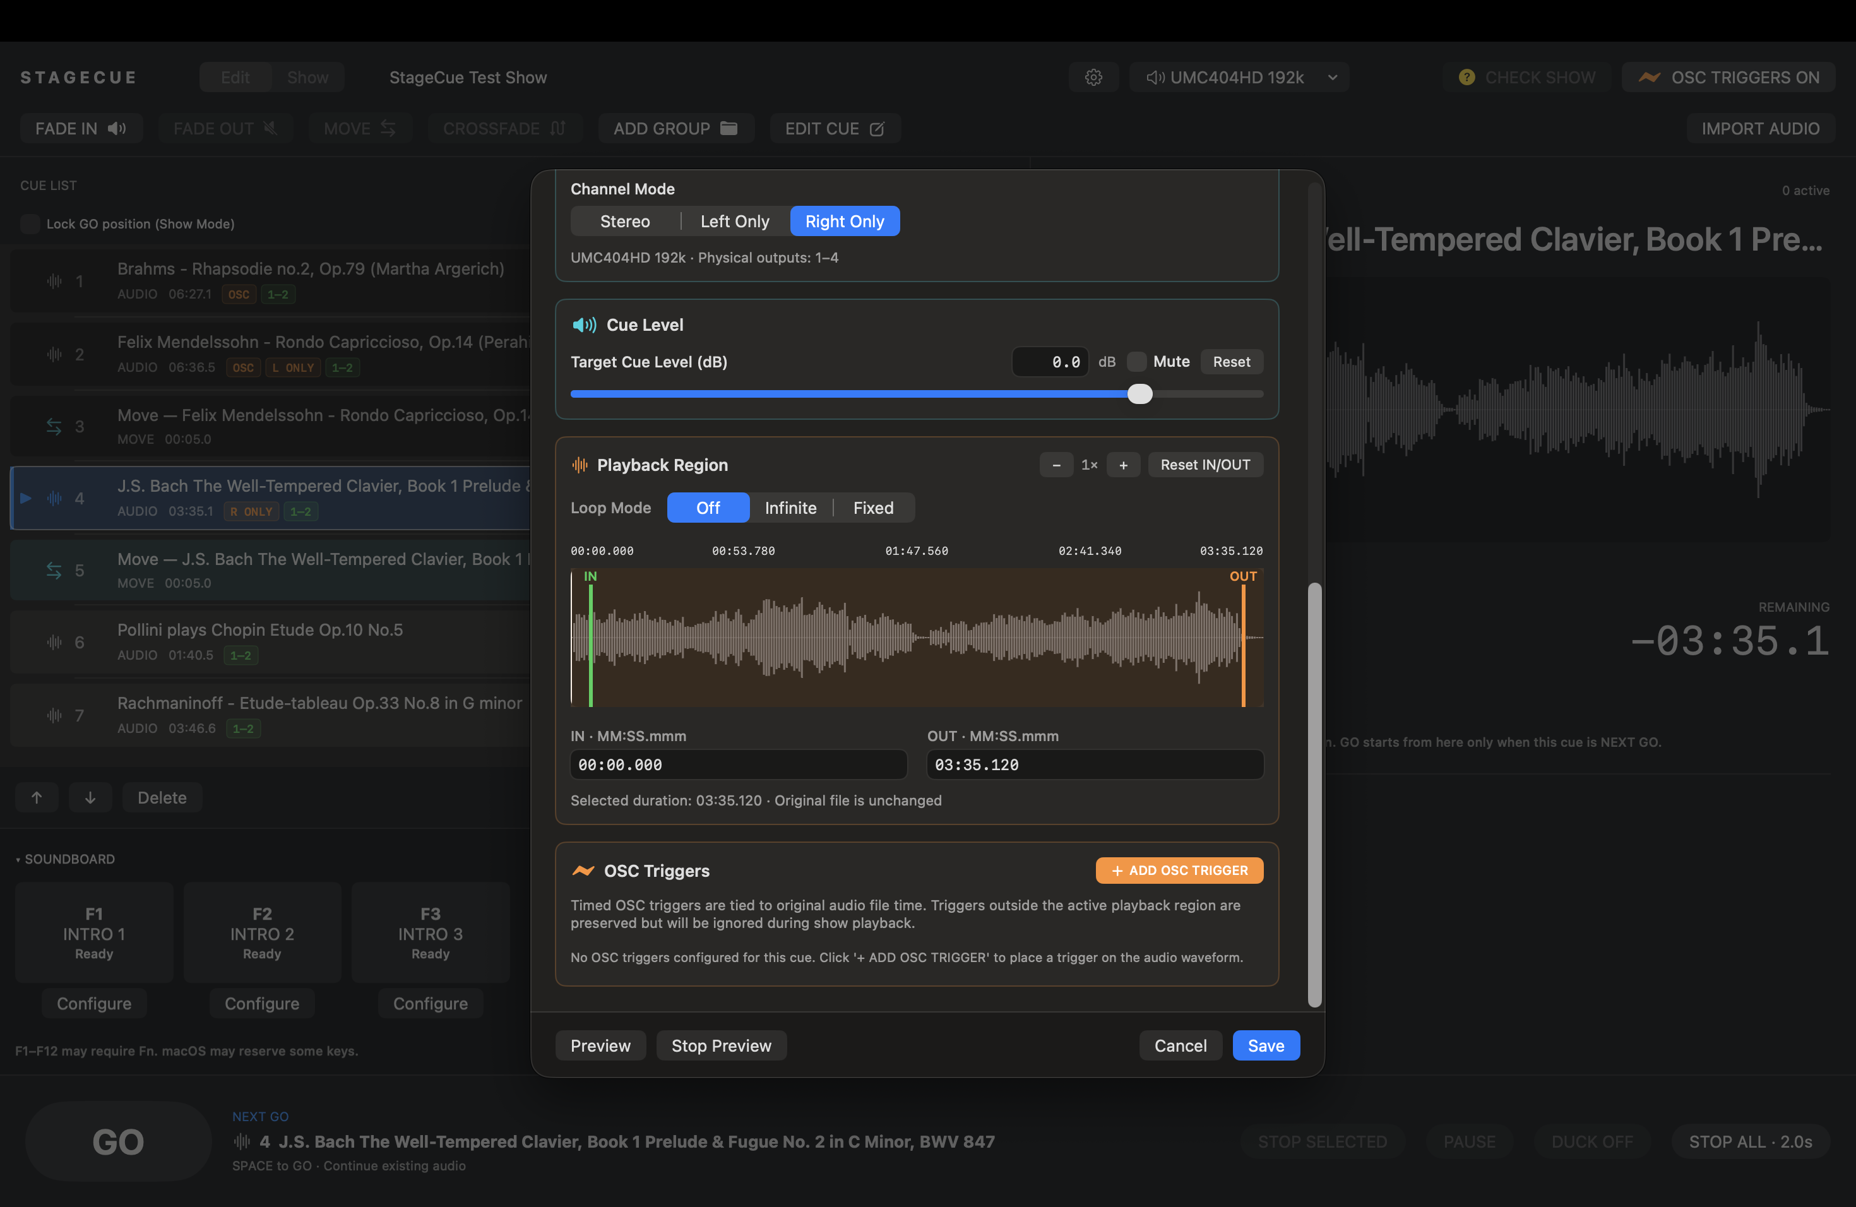This screenshot has width=1856, height=1207.
Task: Click FADE IN toolbar button
Action: [x=81, y=129]
